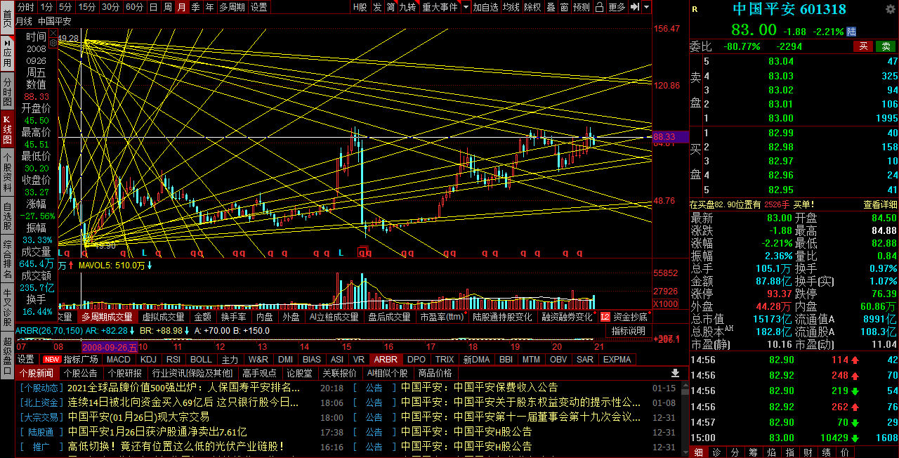The height and width of the screenshot is (458, 899).
Task: Open chart 设置 in the period toolbar
Action: [x=259, y=7]
